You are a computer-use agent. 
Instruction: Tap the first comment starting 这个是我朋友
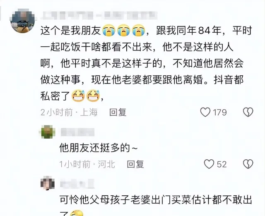146,63
